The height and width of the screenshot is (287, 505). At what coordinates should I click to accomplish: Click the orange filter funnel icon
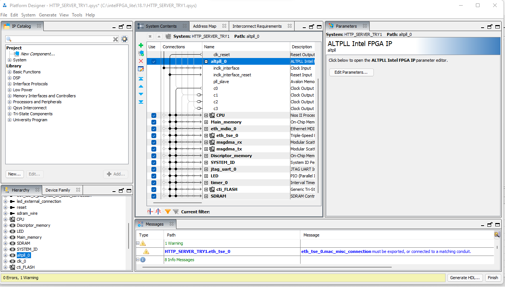click(x=168, y=211)
